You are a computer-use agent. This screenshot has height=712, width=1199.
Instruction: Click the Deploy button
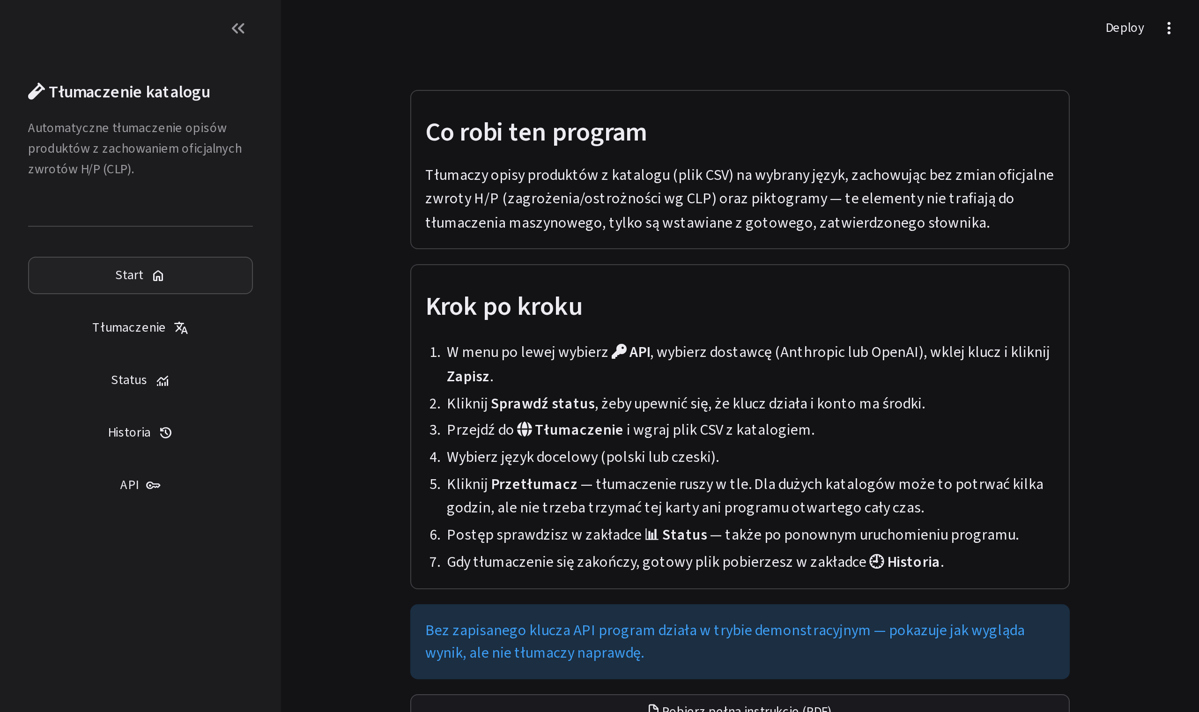[1125, 28]
